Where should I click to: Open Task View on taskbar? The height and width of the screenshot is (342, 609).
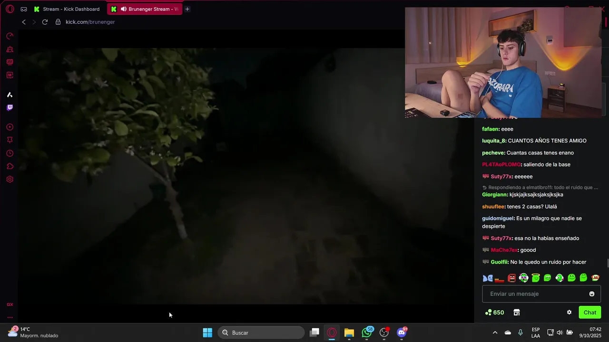[314, 332]
